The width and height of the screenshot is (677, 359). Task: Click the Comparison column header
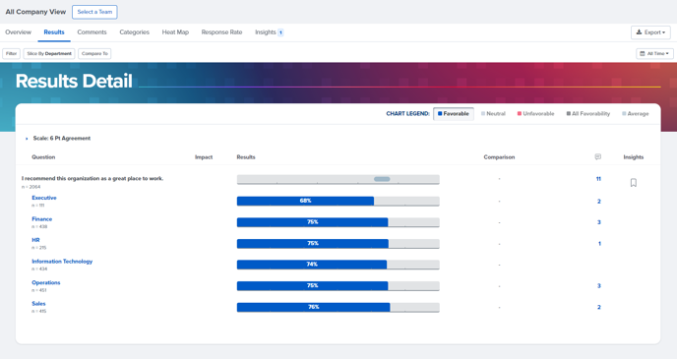(499, 157)
